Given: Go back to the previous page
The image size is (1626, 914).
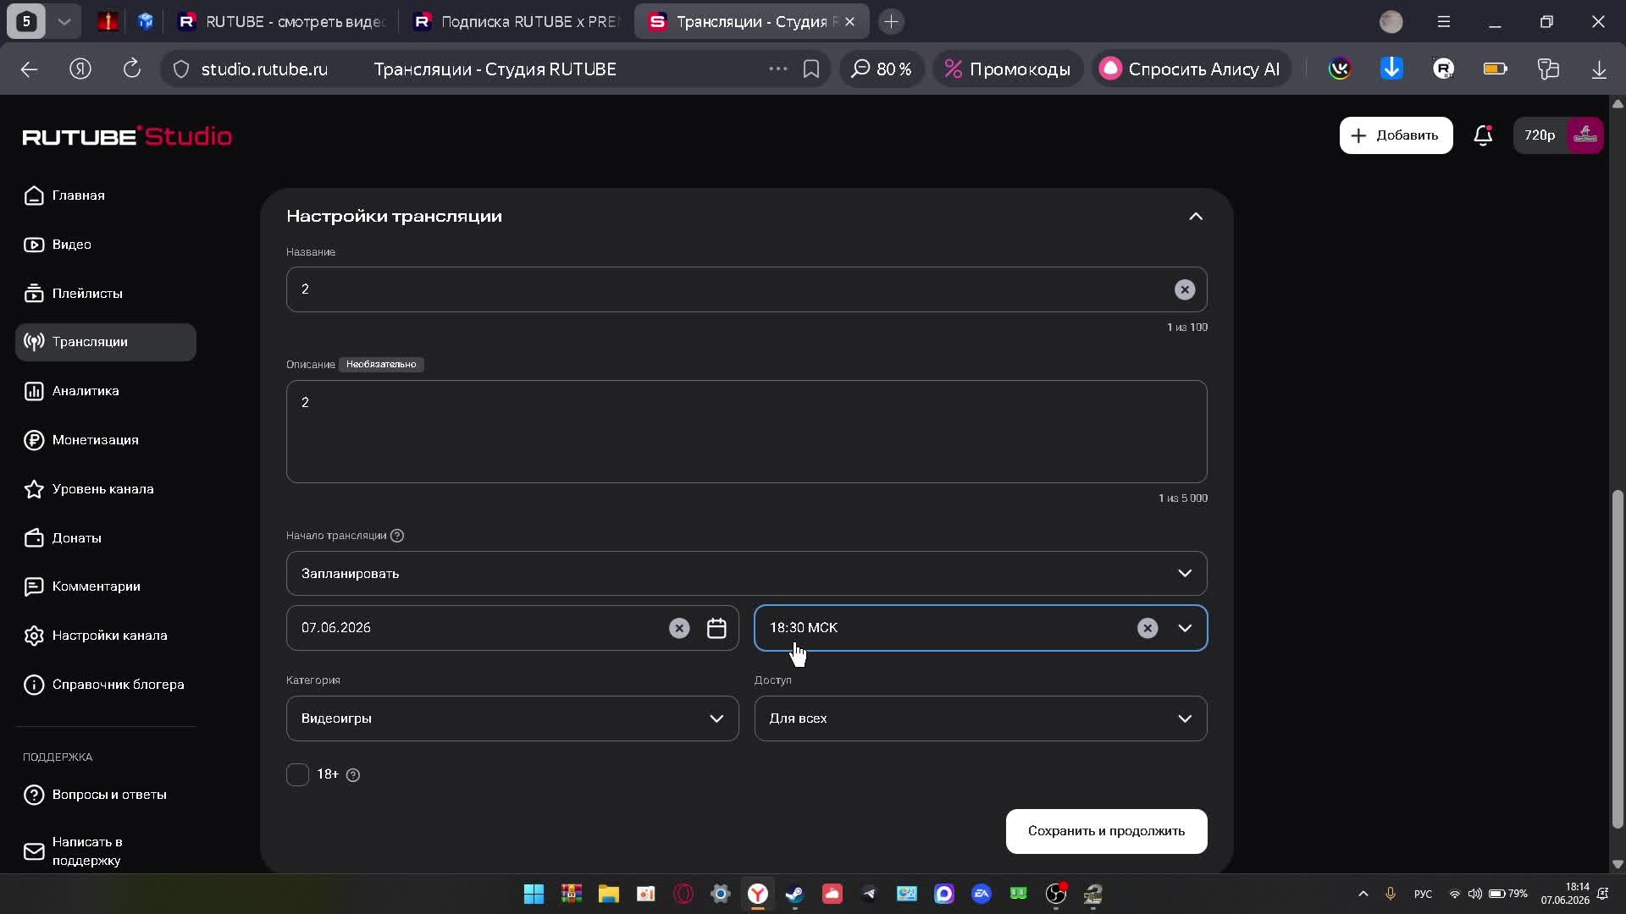Looking at the screenshot, I should [30, 69].
